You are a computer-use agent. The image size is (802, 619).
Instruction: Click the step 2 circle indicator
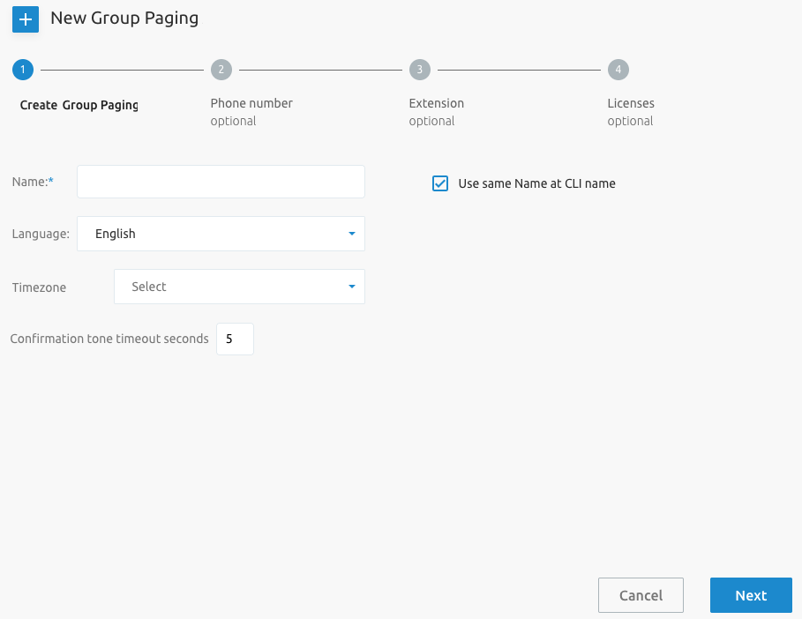point(221,70)
